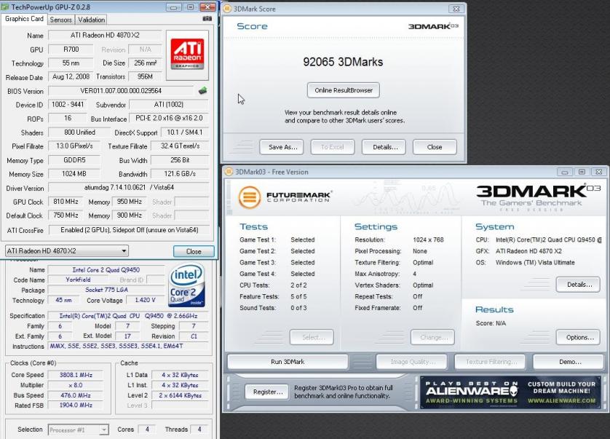Click the 3DMark03 Free Version title bar icon
Viewport: 610px width, 439px height.
tap(229, 172)
